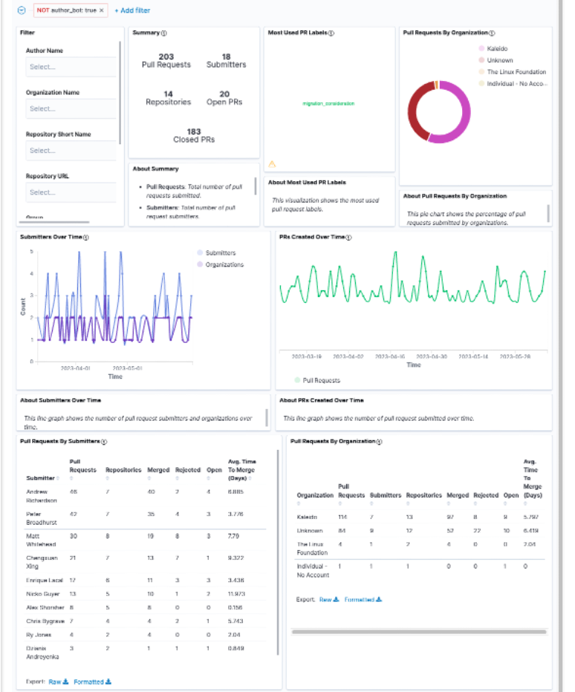Screen dimensions: 575x692
Task: Click The Linux Foundation organization row
Action: click(x=420, y=548)
